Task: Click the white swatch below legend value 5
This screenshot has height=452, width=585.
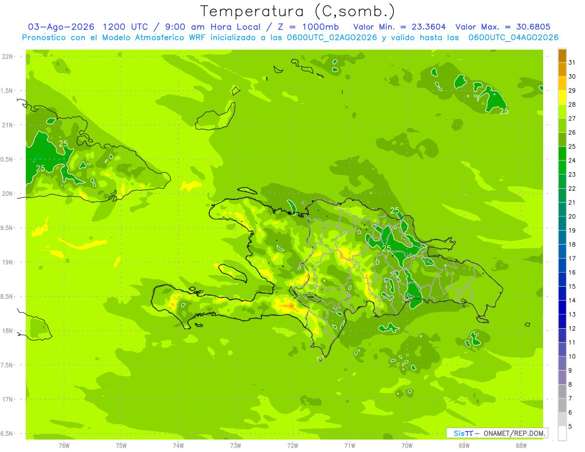Action: [x=562, y=433]
